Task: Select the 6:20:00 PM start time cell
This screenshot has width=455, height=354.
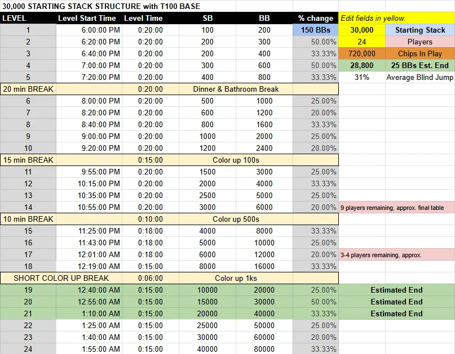Action: (x=89, y=42)
